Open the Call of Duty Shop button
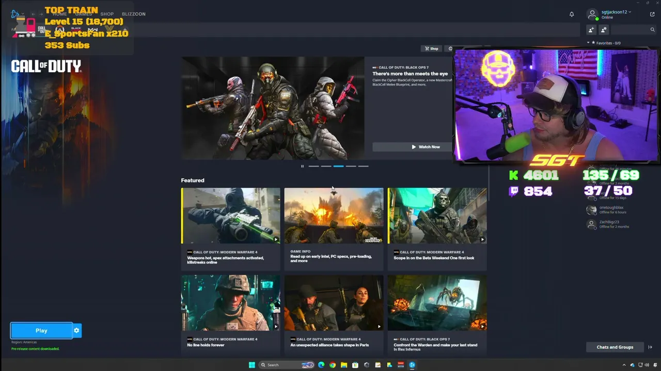Image resolution: width=661 pixels, height=371 pixels. click(432, 48)
